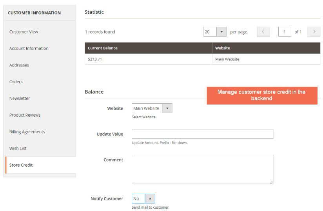Expand the Notify Customer dropdown
The image size is (323, 211).
[x=143, y=199]
